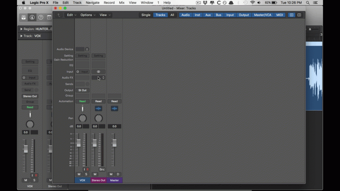Click the VOX Setting button in Mixer
340x191 pixels.
tap(82, 56)
